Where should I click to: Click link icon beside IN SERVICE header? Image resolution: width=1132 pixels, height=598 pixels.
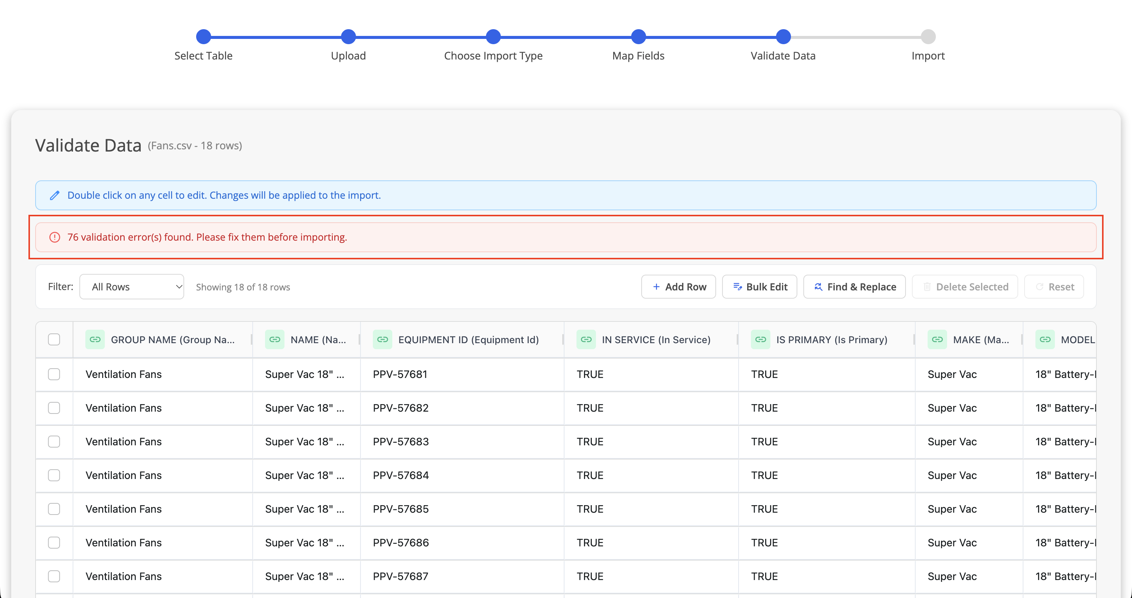(x=586, y=339)
